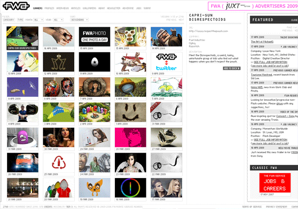
Task: Open the FWA Twitter thumbnail
Action: point(166,62)
